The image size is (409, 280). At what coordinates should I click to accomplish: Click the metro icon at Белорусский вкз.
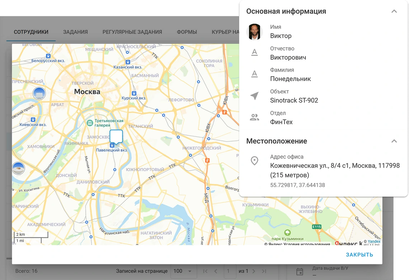click(x=48, y=56)
